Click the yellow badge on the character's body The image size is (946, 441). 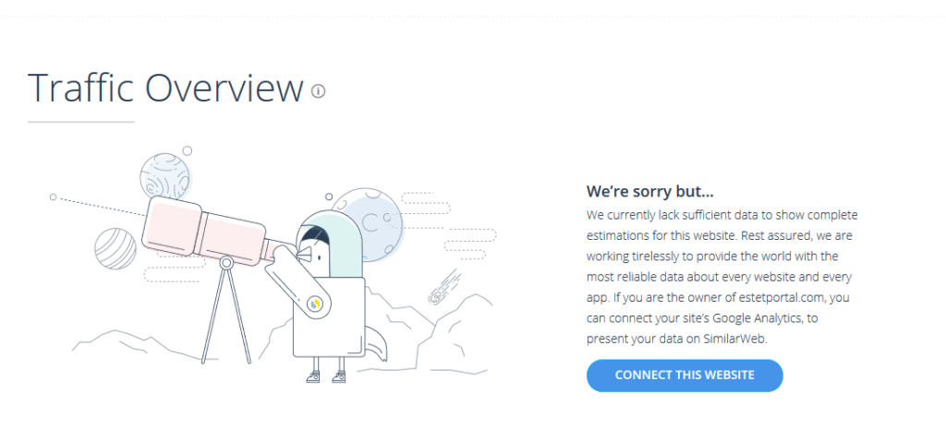pos(315,302)
